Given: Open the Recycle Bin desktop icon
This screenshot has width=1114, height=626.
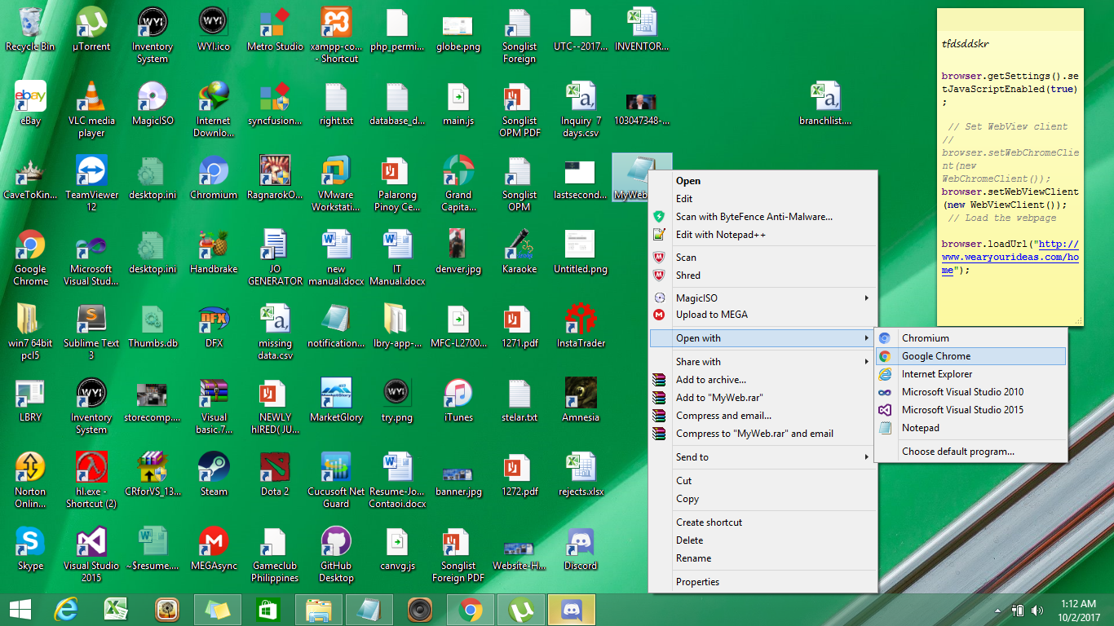Looking at the screenshot, I should point(30,29).
